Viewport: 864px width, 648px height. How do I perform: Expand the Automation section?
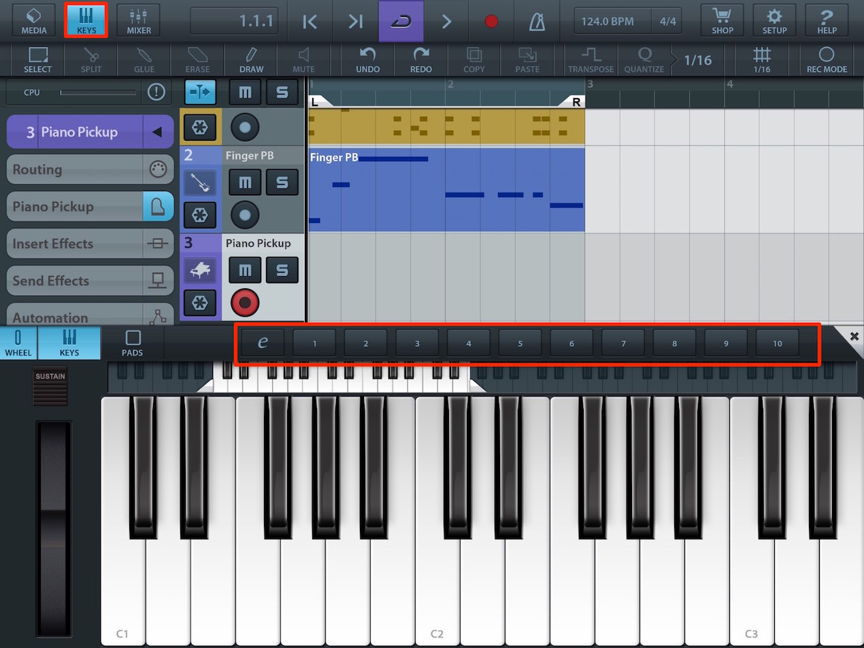point(90,314)
